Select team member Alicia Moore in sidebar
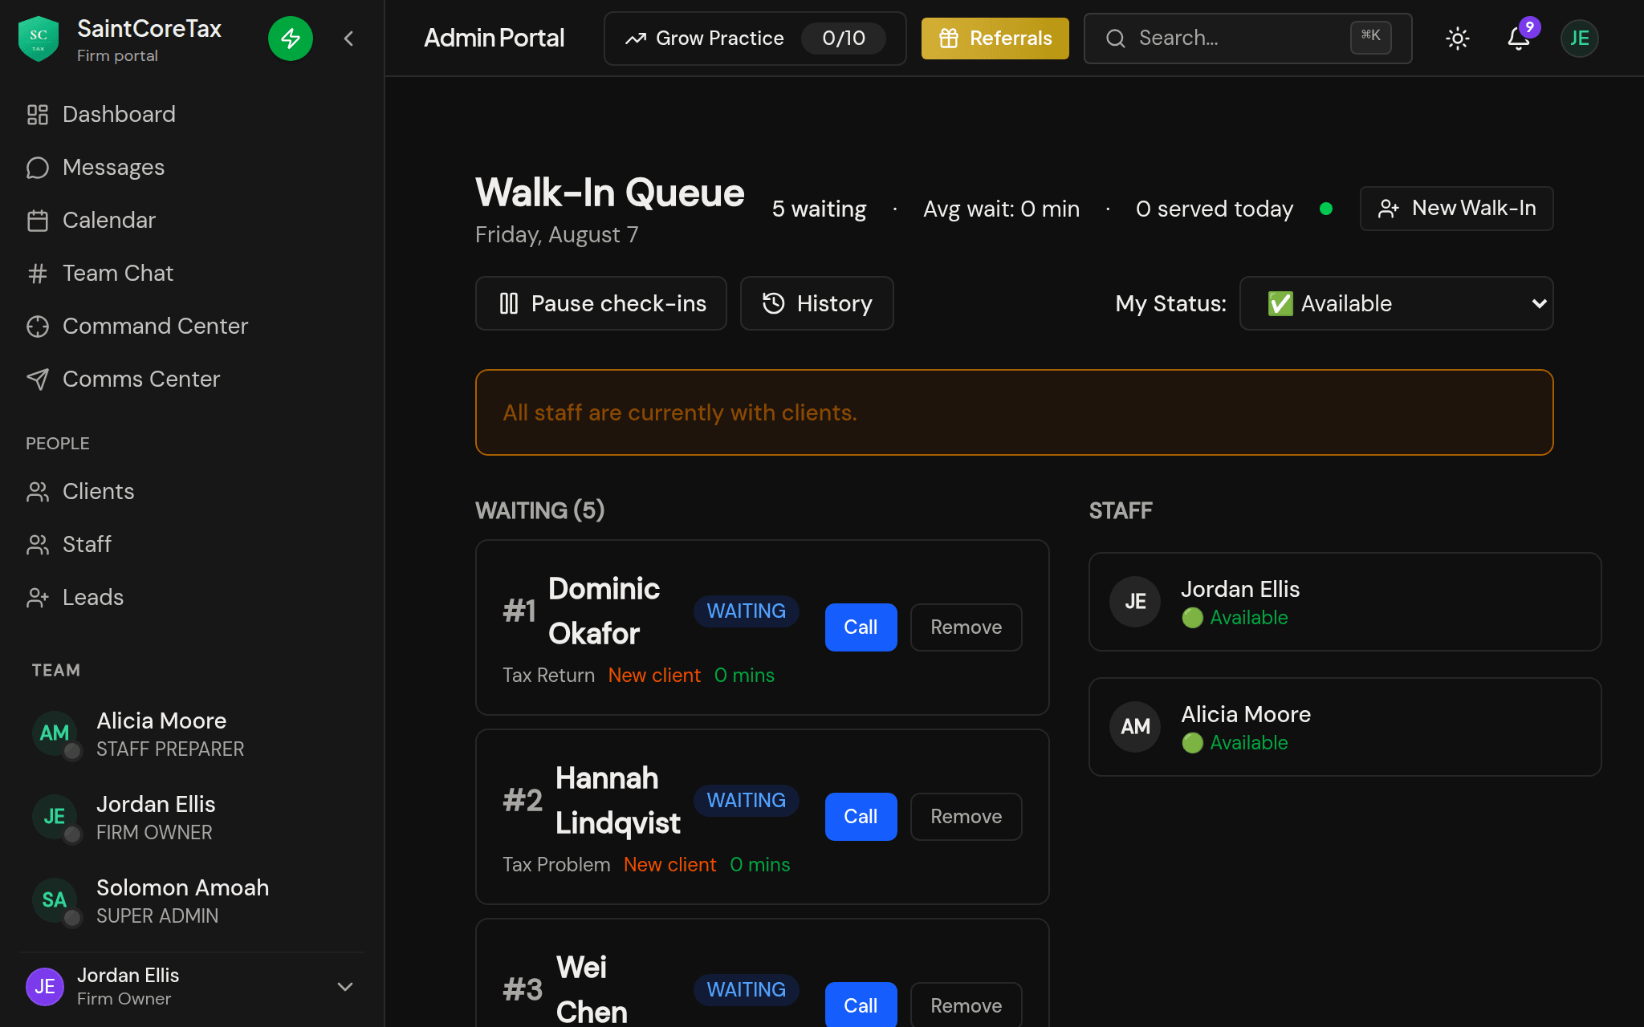This screenshot has height=1027, width=1644. tap(193, 734)
